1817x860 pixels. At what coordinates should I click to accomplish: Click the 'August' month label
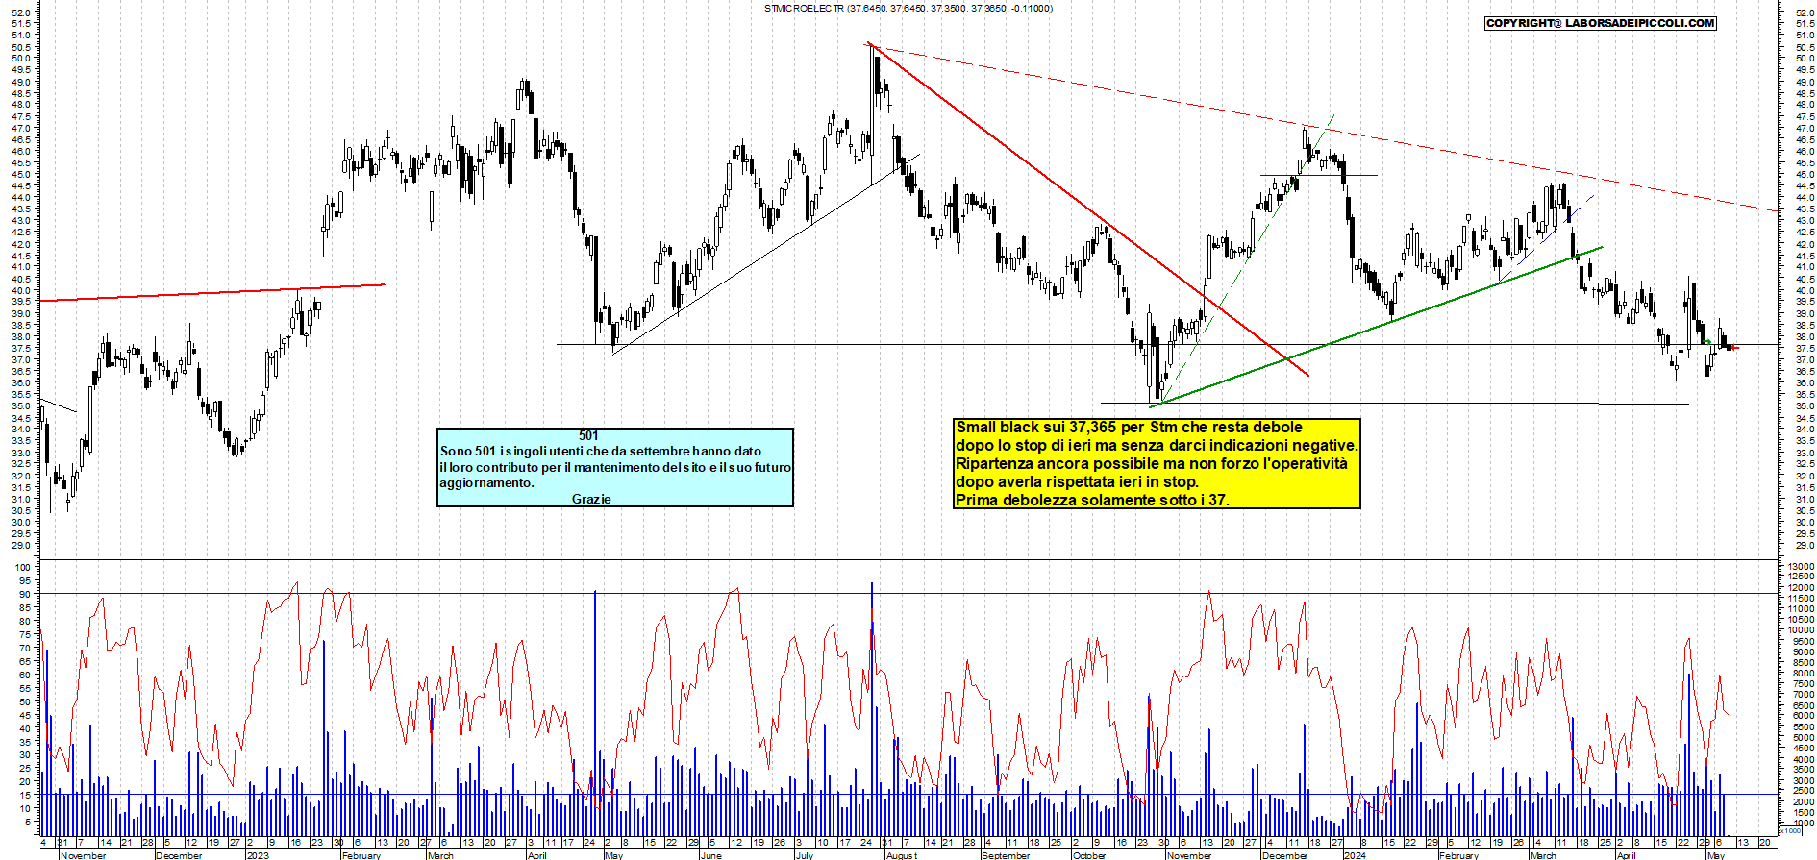[902, 855]
